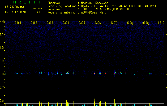Click the 0302 time marker
Viewport: 167px width, 106px height.
[x=34, y=23]
